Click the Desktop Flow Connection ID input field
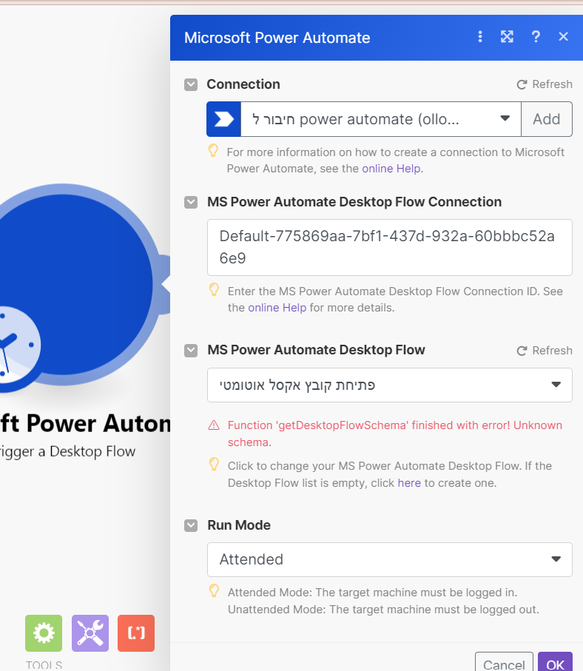 pos(389,247)
